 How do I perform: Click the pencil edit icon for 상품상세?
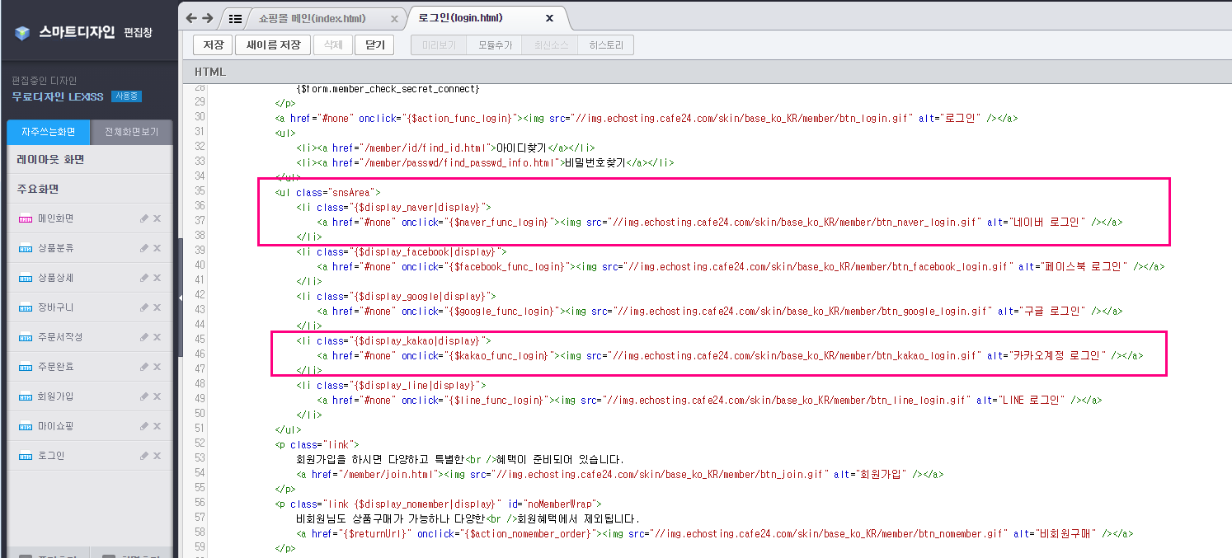[x=144, y=278]
